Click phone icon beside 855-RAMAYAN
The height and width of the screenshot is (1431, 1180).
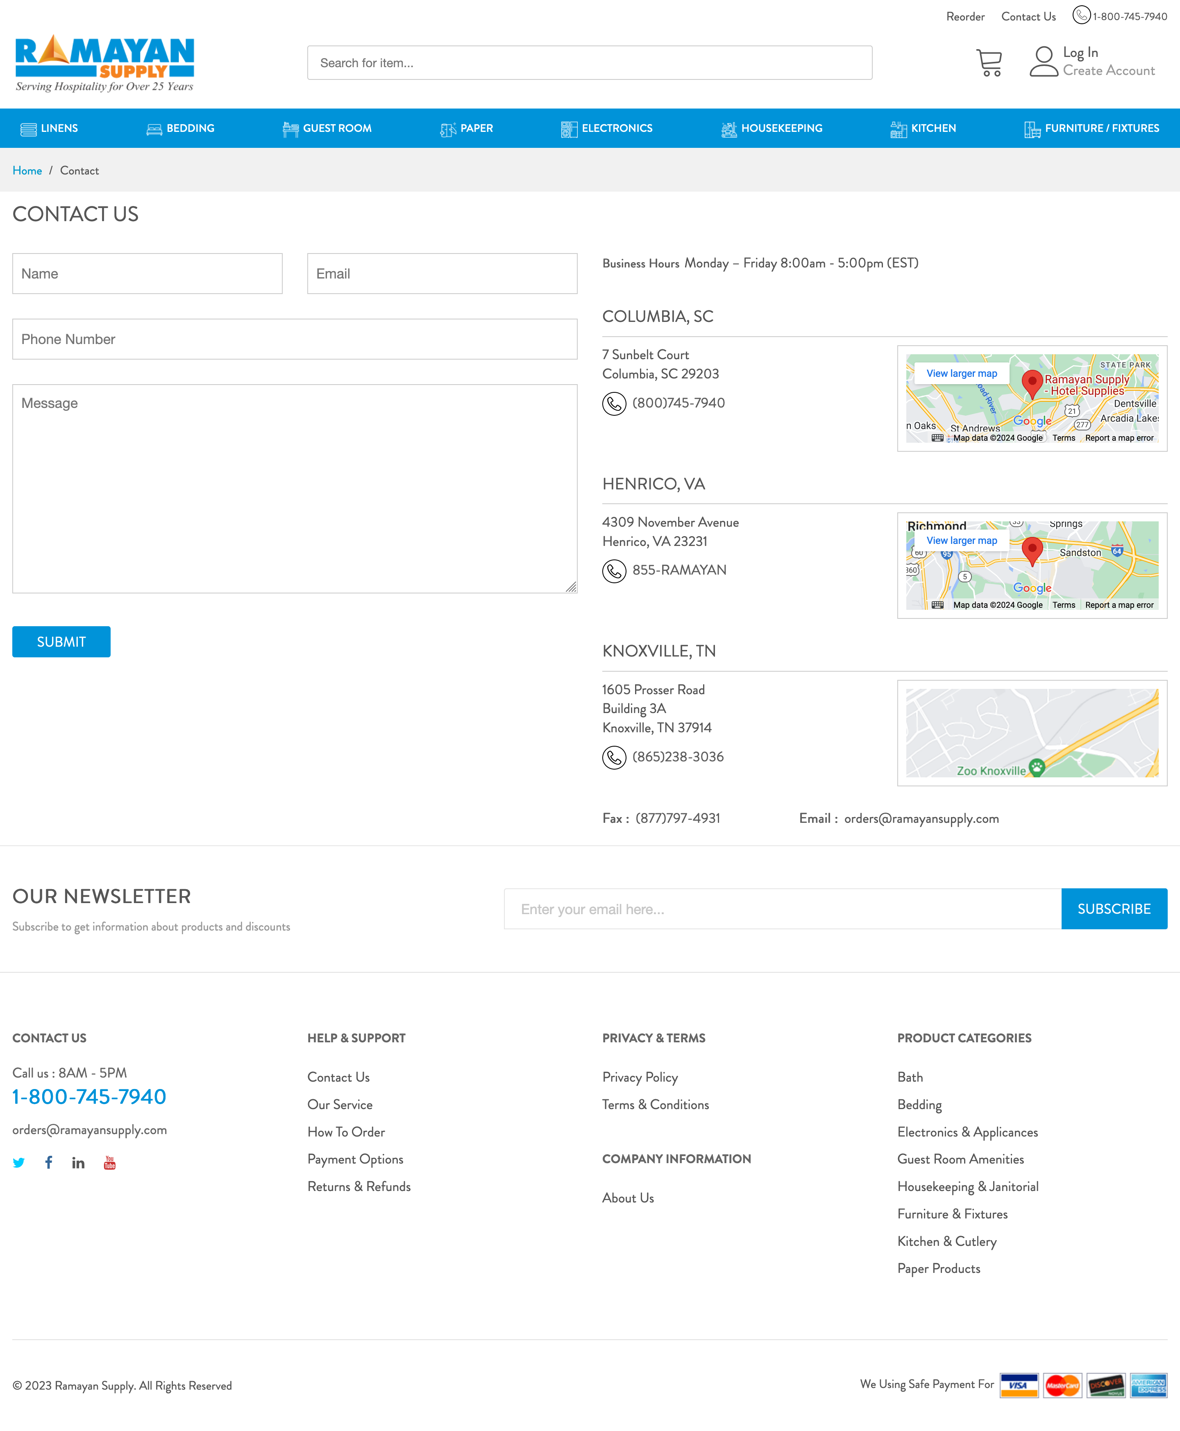tap(614, 571)
